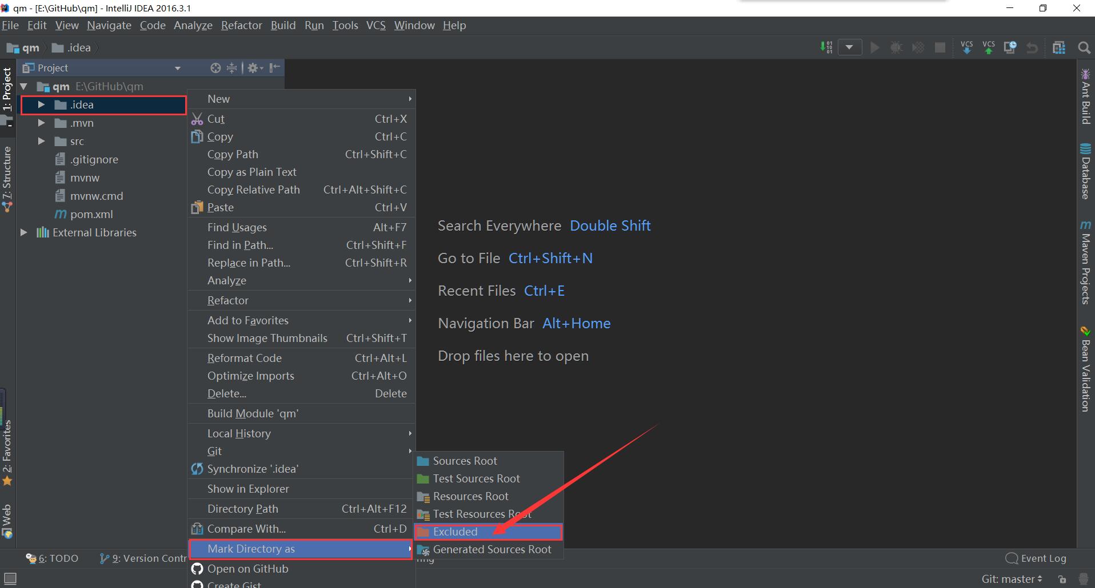The width and height of the screenshot is (1095, 588).
Task: Click the Stop square icon
Action: coord(940,47)
